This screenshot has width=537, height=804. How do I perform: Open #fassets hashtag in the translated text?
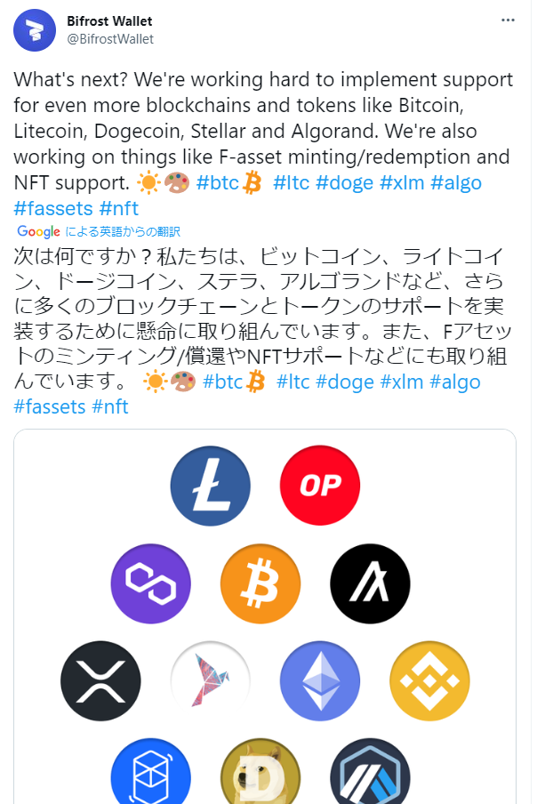click(49, 406)
